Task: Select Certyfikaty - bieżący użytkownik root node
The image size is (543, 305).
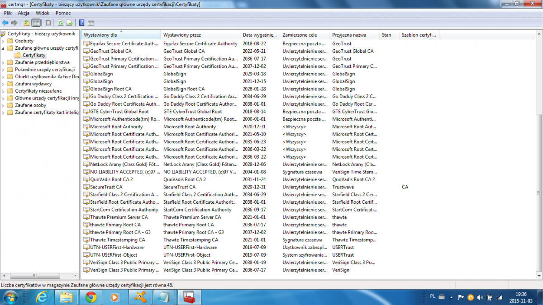Action: 41,34
